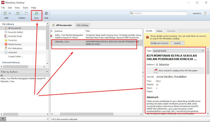Click Create Folder... in library

(x=15, y=56)
